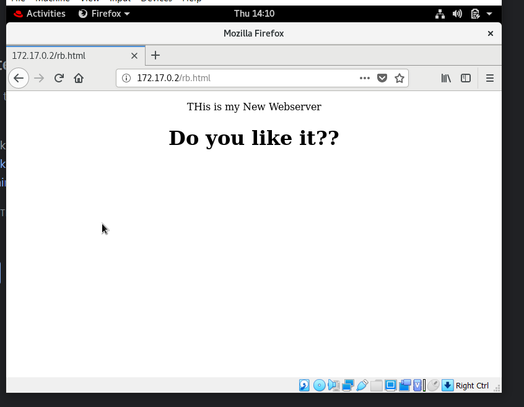
Task: Click VirtualBox display status icon
Action: pos(390,385)
